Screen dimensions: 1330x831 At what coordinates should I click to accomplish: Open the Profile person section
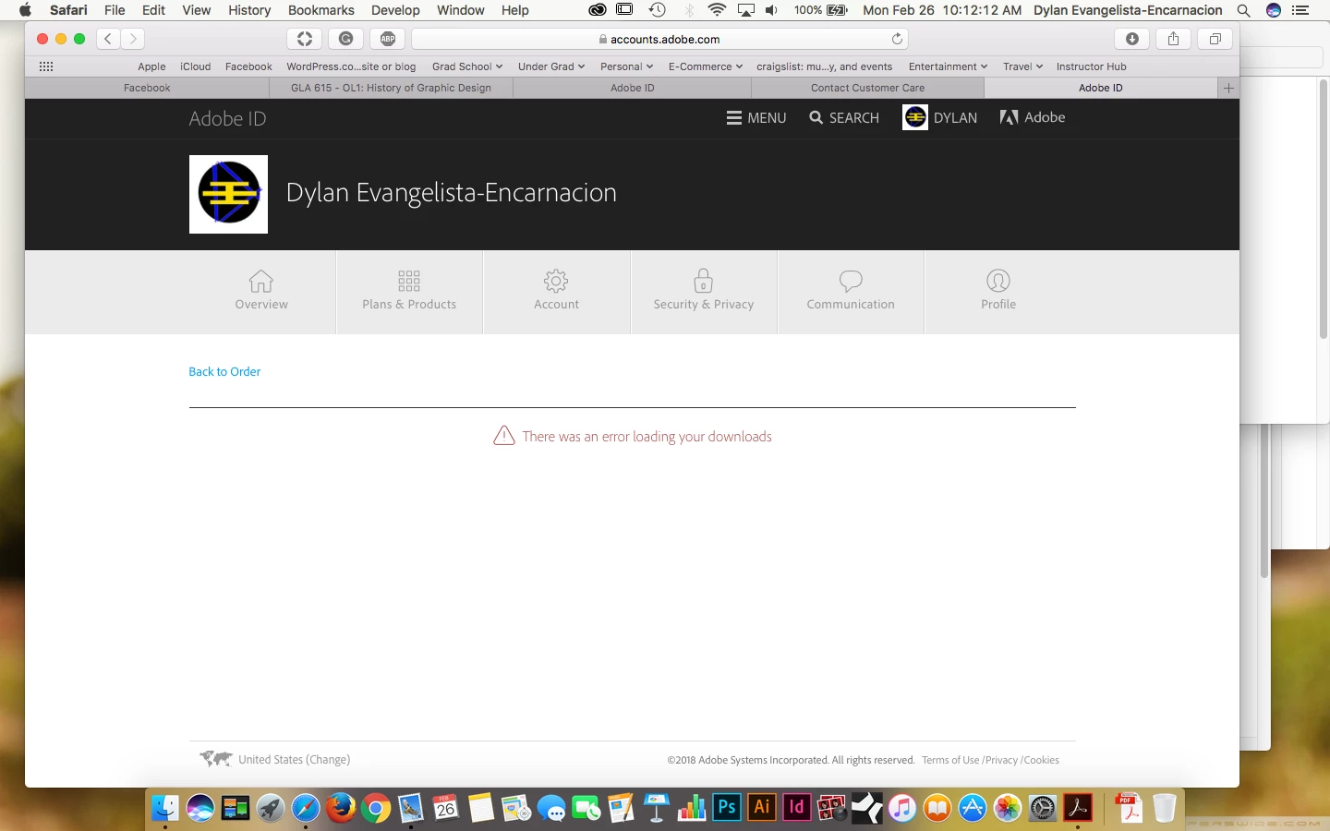tap(998, 291)
